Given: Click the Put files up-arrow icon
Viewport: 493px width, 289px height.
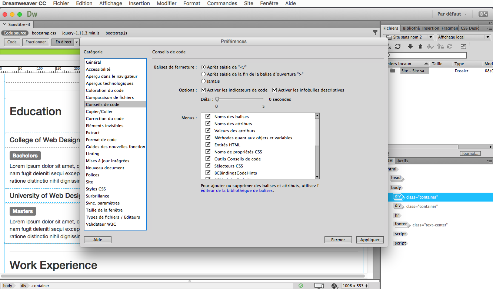Looking at the screenshot, I should [x=420, y=47].
